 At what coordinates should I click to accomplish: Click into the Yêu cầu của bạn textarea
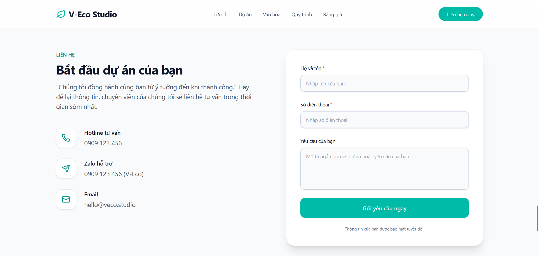384,169
